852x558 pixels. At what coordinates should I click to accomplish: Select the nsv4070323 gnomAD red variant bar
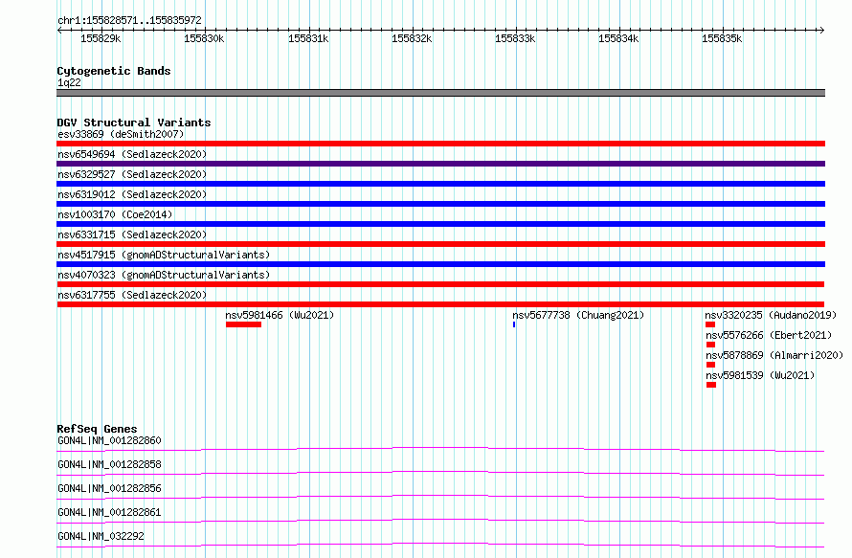(440, 284)
